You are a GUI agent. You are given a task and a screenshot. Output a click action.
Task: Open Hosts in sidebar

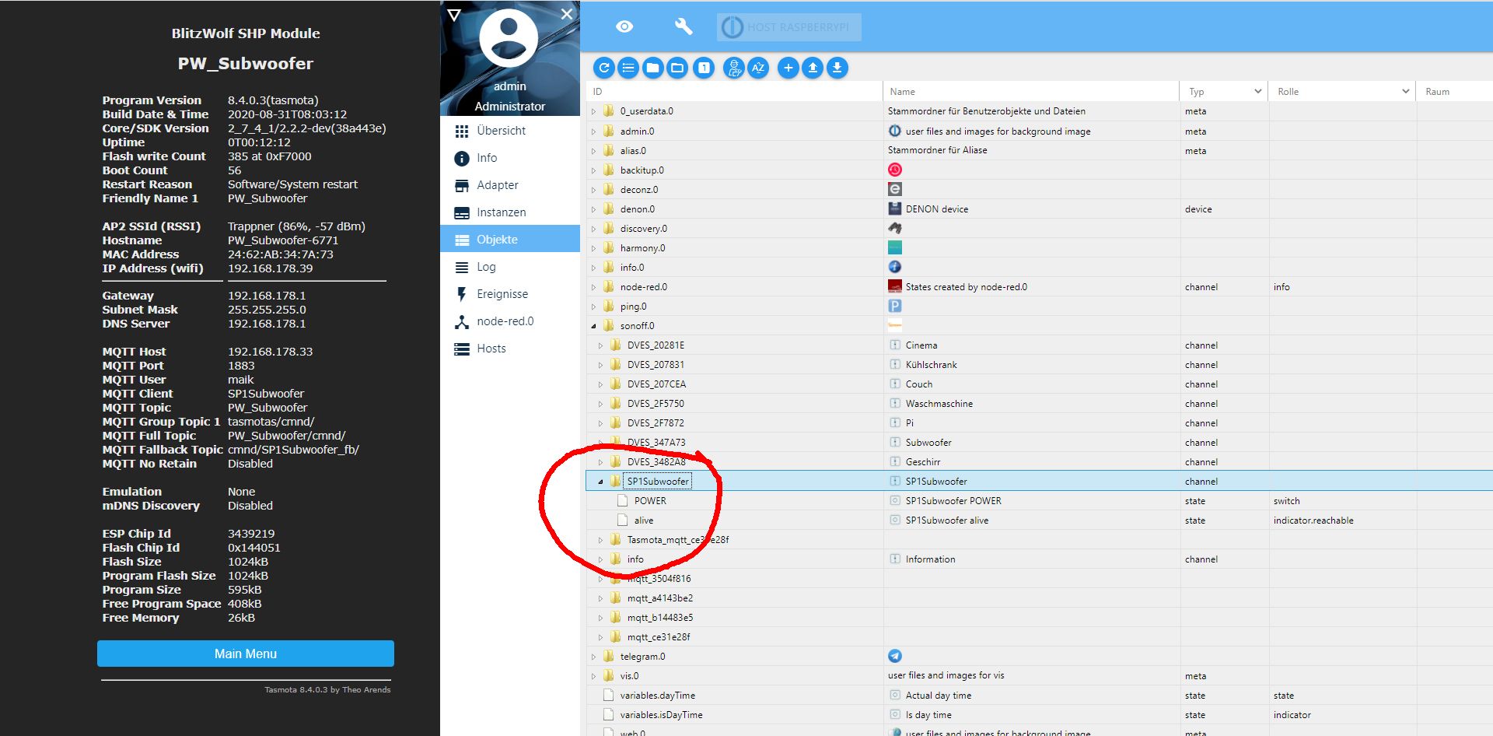(x=510, y=349)
